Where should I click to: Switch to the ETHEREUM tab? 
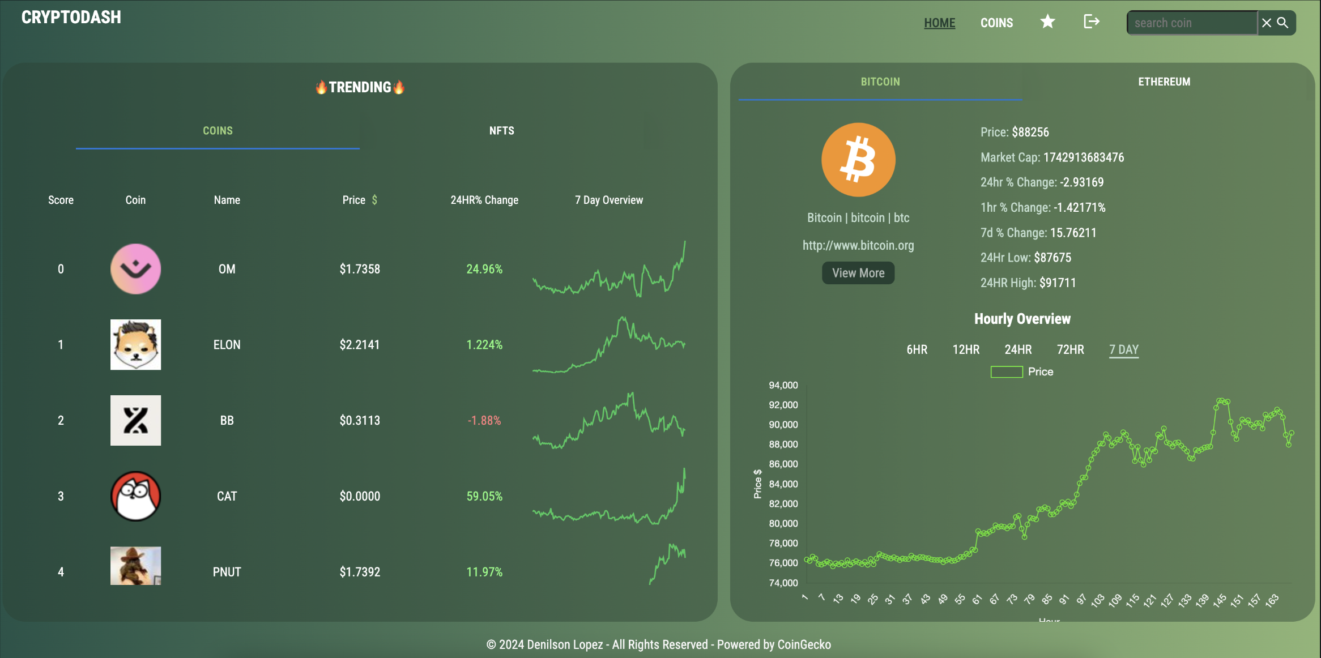pyautogui.click(x=1164, y=82)
